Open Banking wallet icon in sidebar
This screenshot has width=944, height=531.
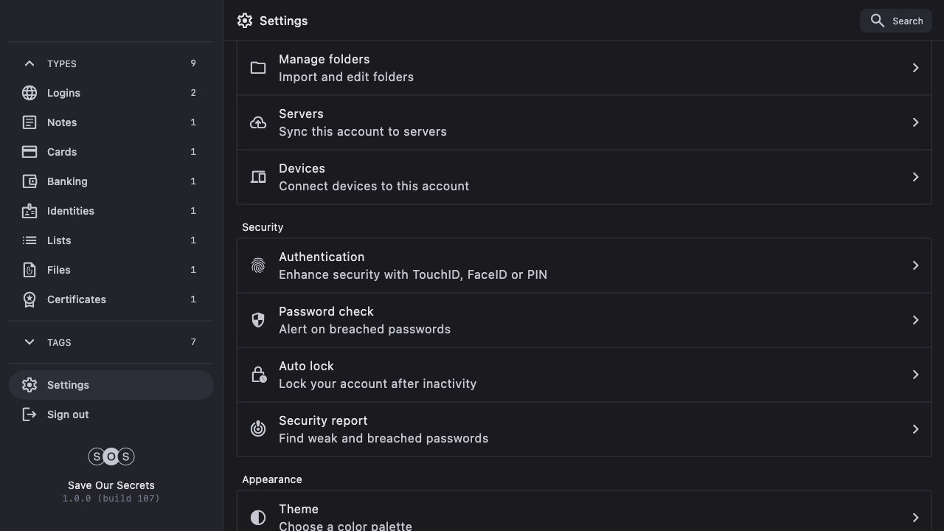29,181
